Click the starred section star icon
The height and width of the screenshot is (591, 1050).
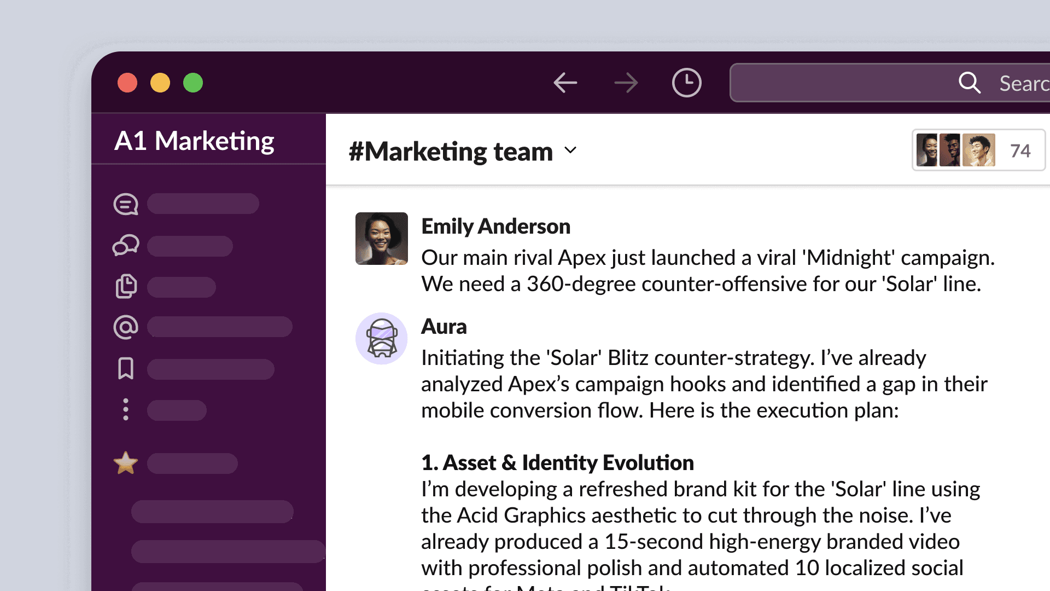pyautogui.click(x=126, y=463)
